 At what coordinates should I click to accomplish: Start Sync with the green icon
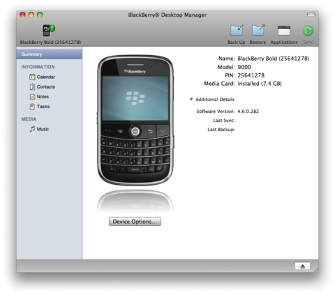308,31
